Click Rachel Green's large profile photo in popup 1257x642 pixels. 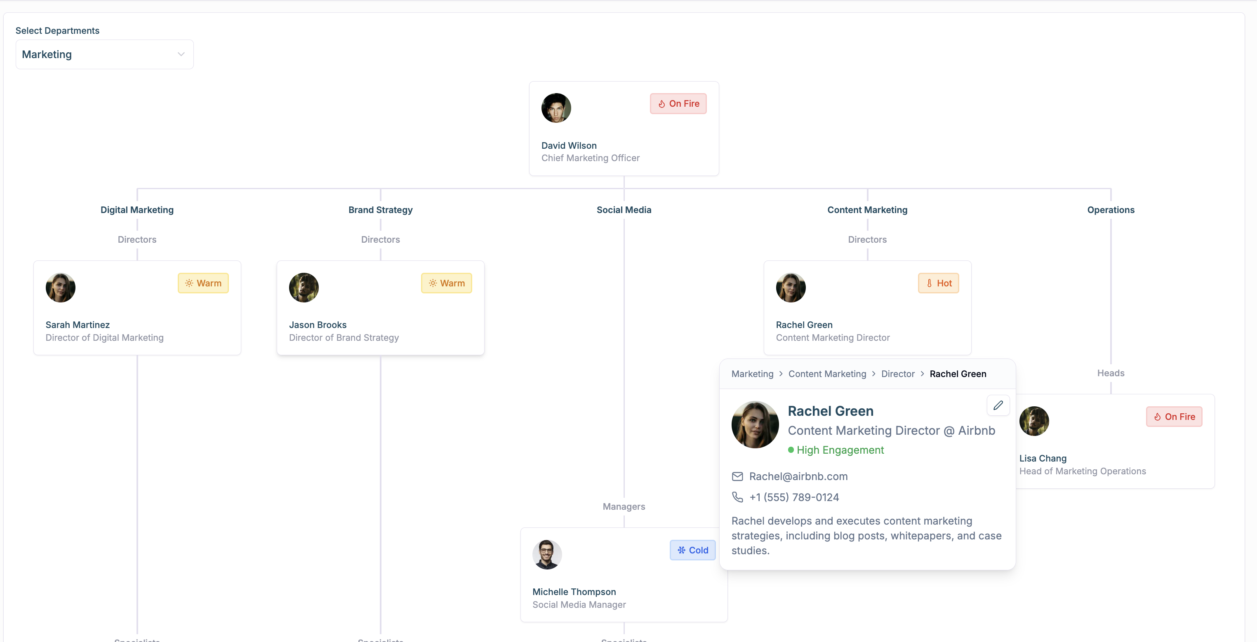[x=754, y=424]
